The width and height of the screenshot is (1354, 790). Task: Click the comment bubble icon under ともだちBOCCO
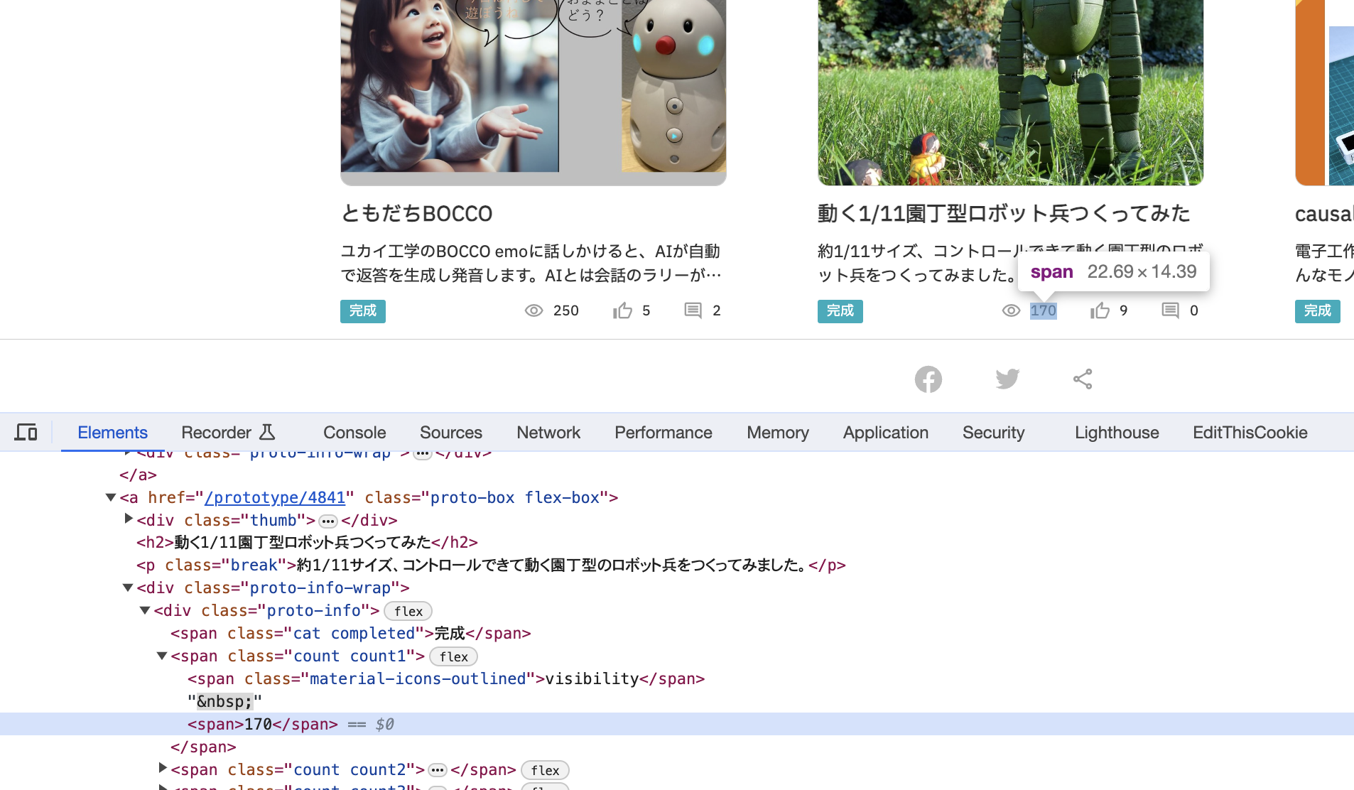click(693, 310)
